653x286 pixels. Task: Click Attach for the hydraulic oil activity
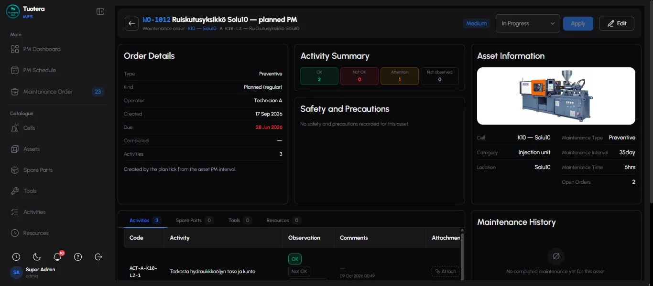click(x=446, y=271)
